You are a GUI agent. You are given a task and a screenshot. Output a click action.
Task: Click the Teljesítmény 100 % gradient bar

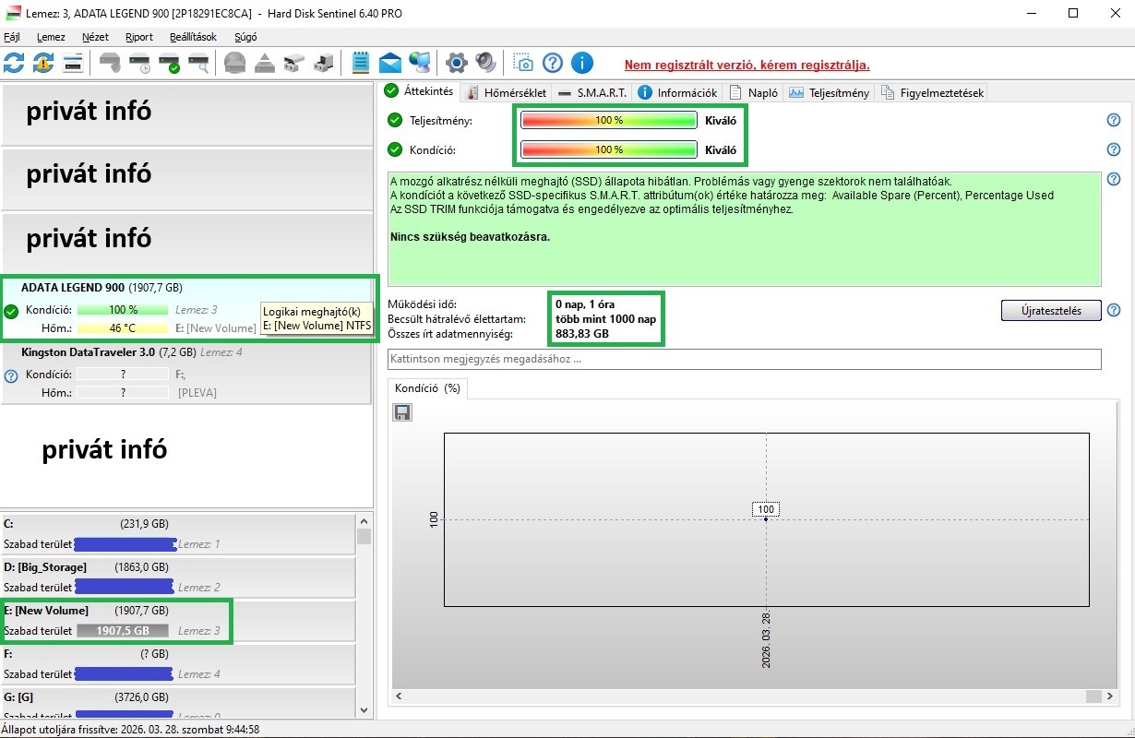pos(608,120)
